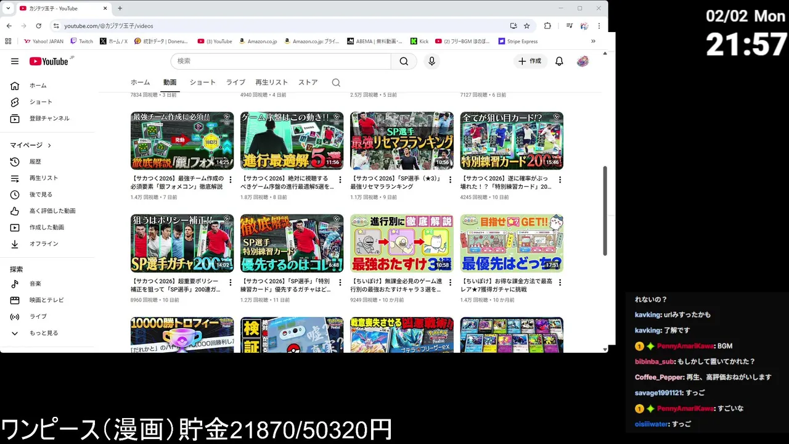Bookmark this page with star icon
Image resolution: width=789 pixels, height=444 pixels.
point(527,26)
